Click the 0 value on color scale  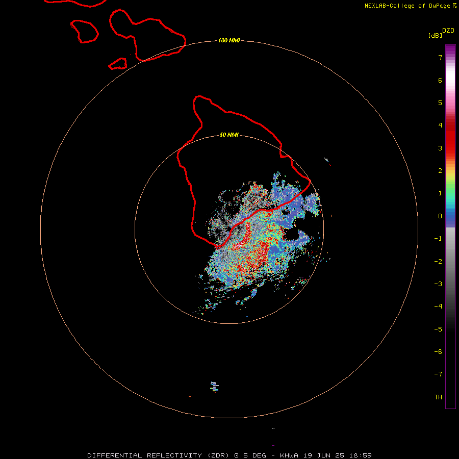[440, 216]
